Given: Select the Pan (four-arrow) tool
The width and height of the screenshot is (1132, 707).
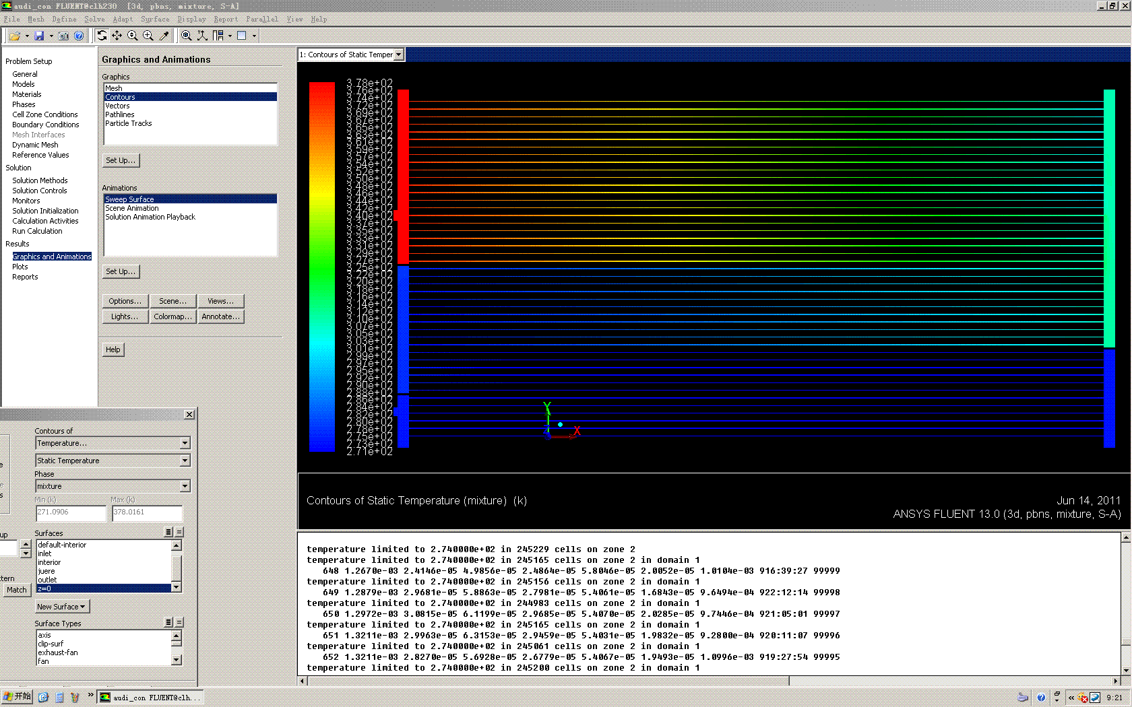Looking at the screenshot, I should [117, 36].
